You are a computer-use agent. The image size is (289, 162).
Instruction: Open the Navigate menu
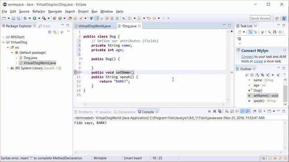(x=55, y=11)
